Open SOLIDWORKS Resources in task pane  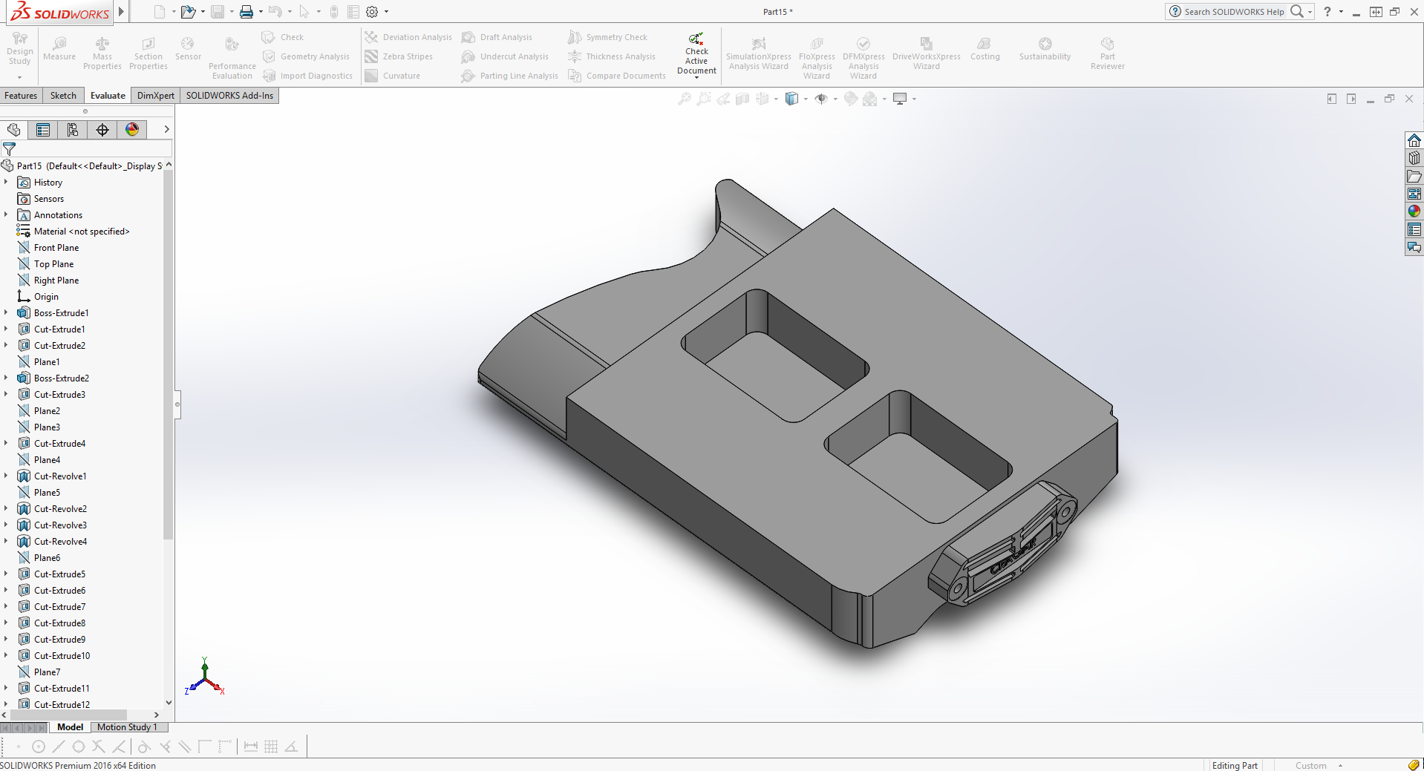[x=1414, y=140]
